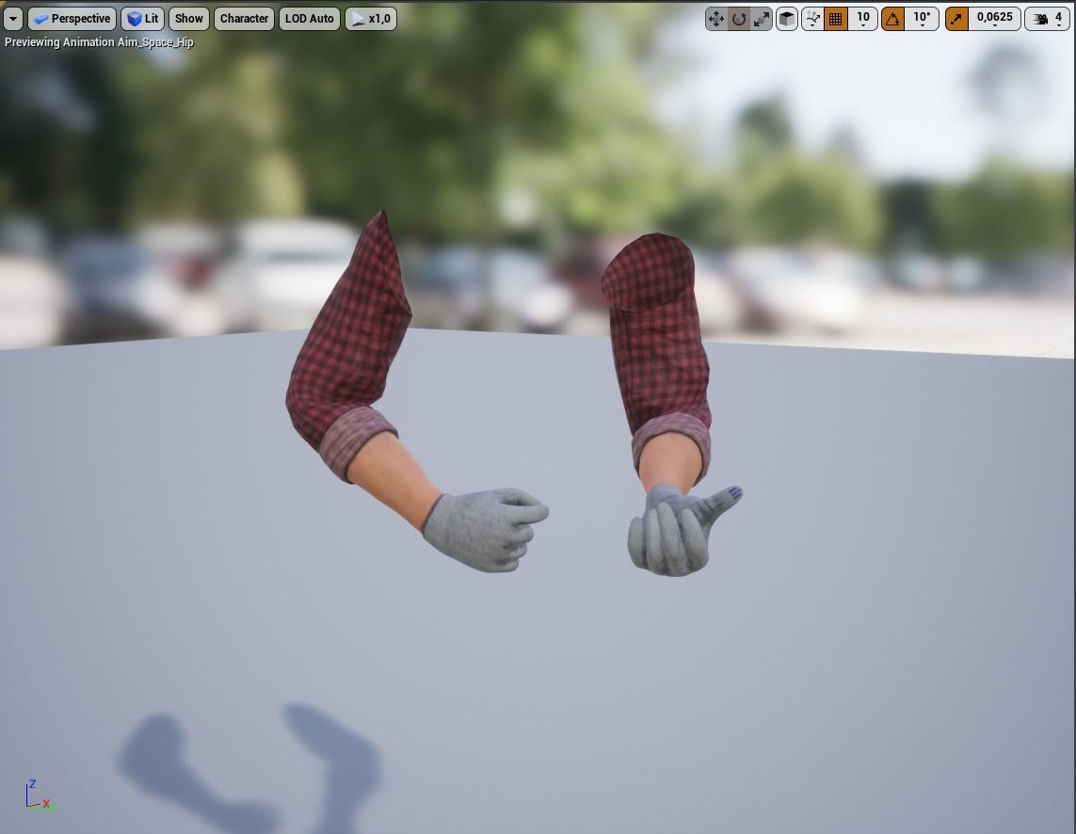Open the Lit view mode menu
The image size is (1076, 834).
tap(143, 19)
